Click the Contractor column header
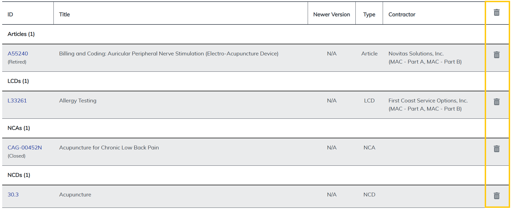Viewport: 512px width, 210px height. click(402, 14)
